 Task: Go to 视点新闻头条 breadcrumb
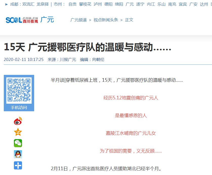tap(106, 20)
